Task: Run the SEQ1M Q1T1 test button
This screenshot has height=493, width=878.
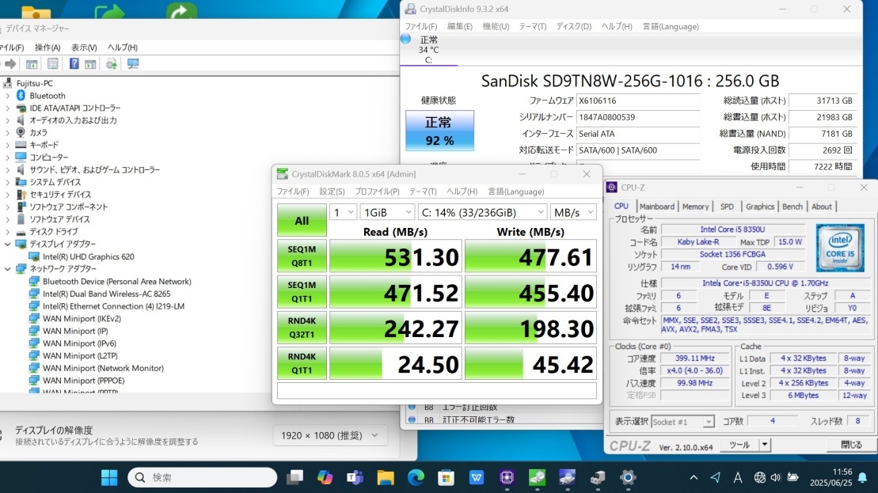Action: 302,292
